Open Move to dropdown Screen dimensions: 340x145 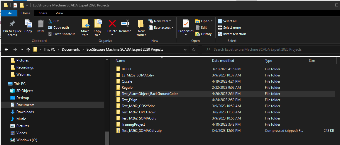85,33
